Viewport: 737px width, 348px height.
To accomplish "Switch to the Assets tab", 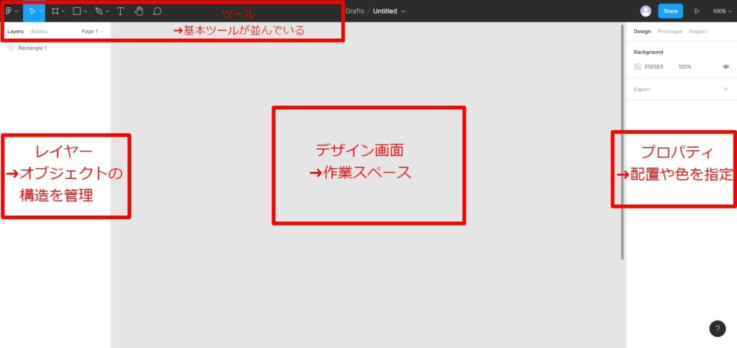I will (39, 32).
